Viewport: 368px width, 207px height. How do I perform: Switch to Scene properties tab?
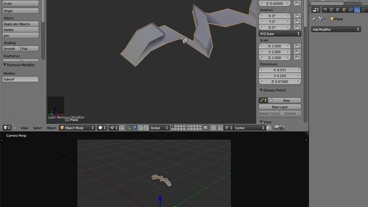[x=331, y=10]
